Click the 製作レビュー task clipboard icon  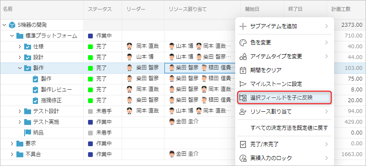(x=35, y=90)
